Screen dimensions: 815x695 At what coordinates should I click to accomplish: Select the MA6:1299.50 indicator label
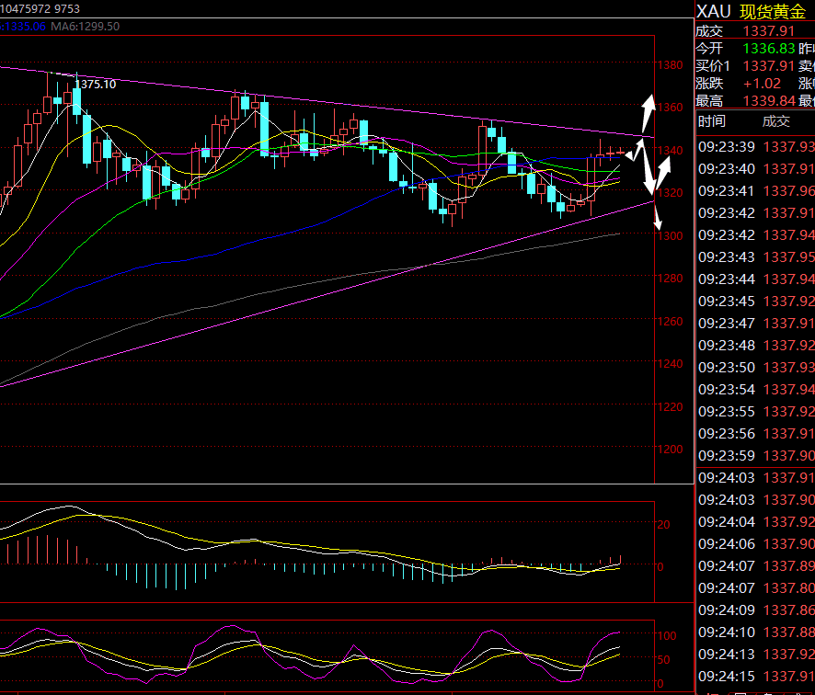[86, 27]
